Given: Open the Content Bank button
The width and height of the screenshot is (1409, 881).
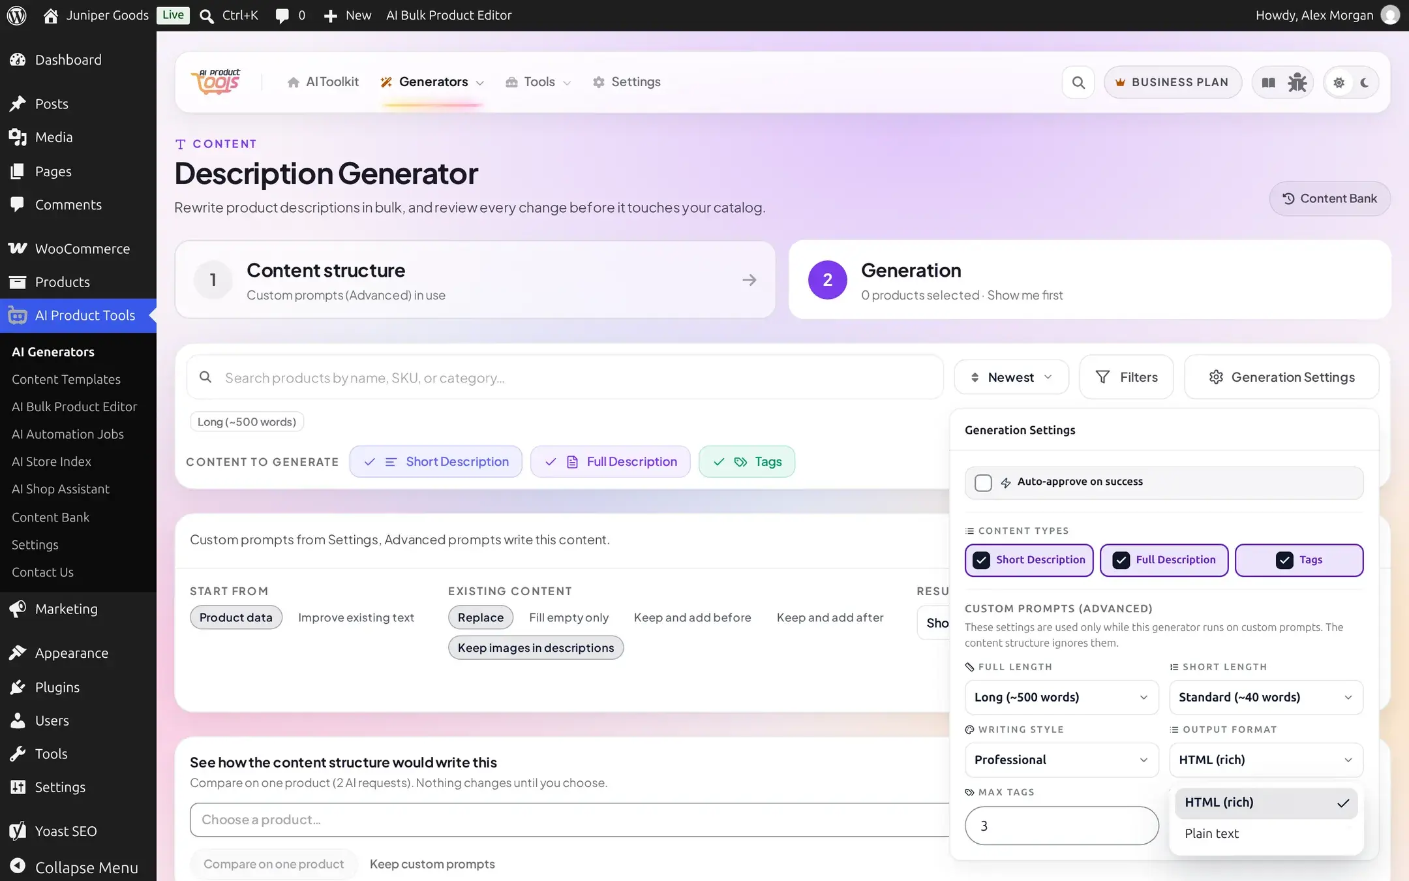Looking at the screenshot, I should [1329, 198].
